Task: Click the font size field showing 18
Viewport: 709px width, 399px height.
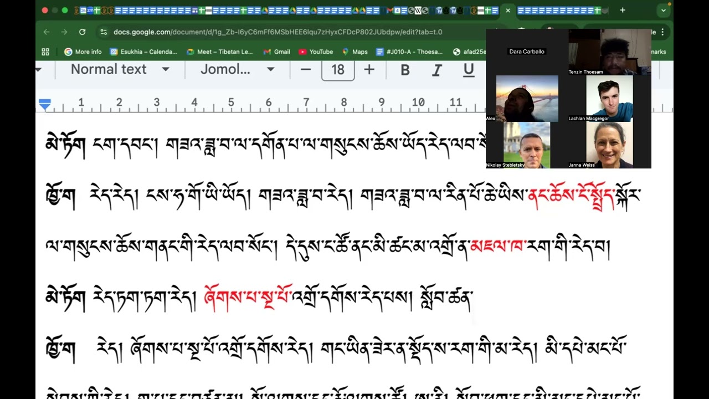Action: 338,70
